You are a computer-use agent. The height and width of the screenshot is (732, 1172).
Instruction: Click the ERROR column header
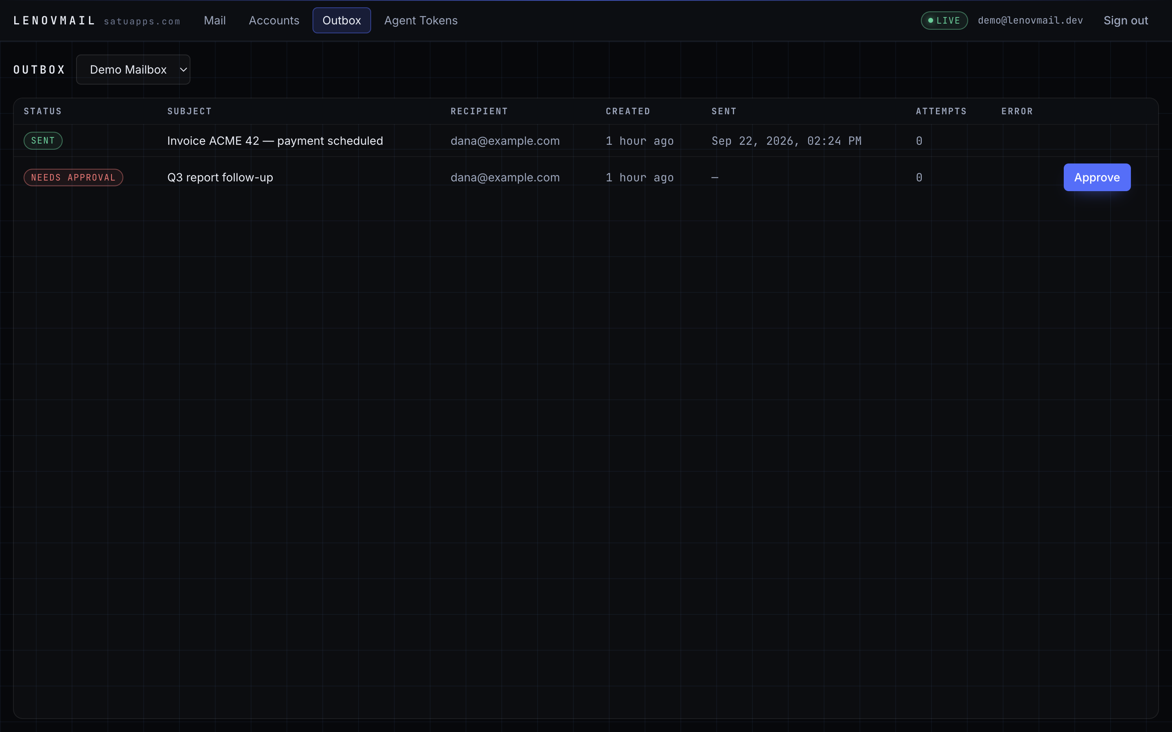click(1017, 111)
